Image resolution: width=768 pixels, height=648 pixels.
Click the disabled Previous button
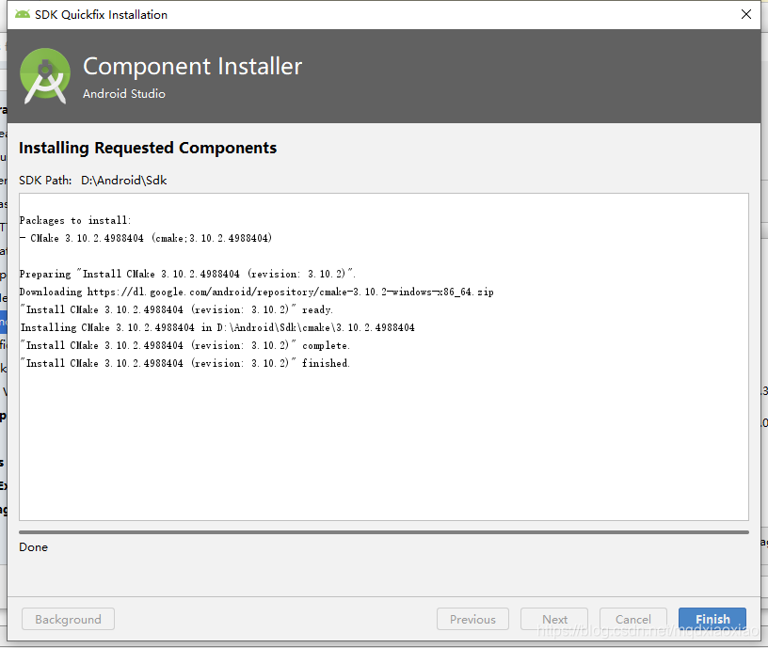pos(472,619)
